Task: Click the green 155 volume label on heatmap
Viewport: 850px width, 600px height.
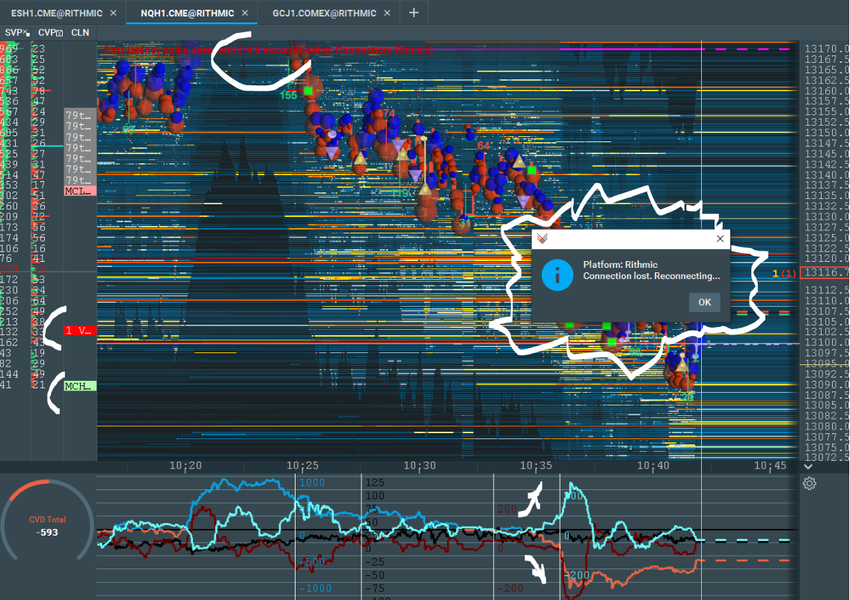Action: point(288,96)
